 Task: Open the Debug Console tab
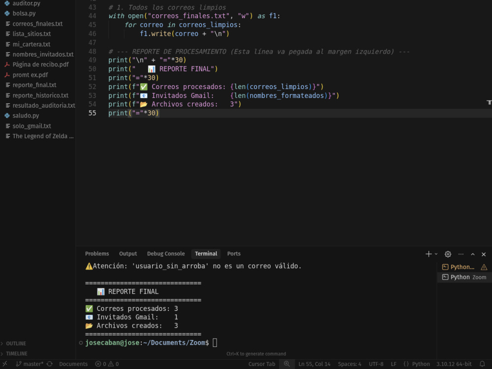(166, 253)
